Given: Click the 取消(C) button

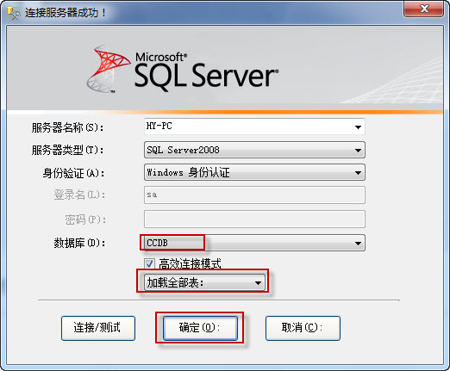Looking at the screenshot, I should 303,328.
